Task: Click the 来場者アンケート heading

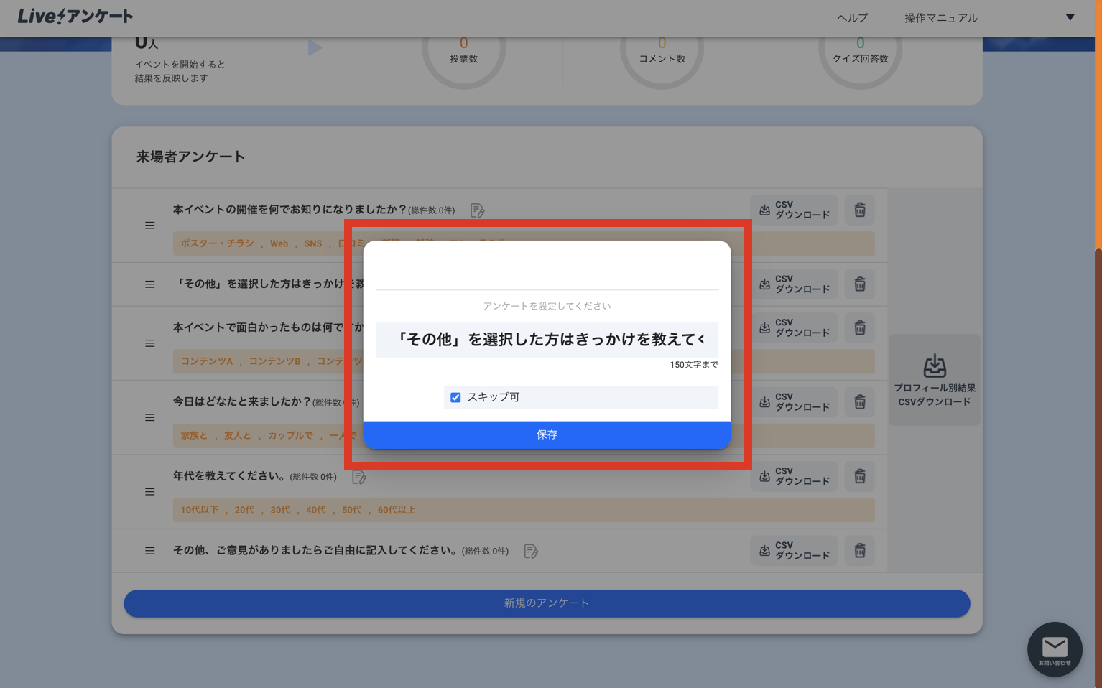Action: click(x=190, y=157)
